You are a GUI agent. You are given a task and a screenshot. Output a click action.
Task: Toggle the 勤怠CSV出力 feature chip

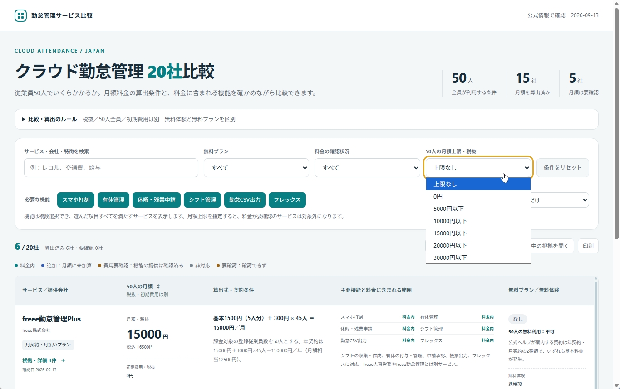point(245,200)
